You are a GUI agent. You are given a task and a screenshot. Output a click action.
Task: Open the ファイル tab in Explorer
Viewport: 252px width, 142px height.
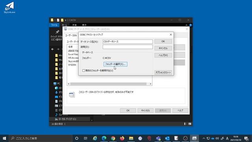[54, 25]
